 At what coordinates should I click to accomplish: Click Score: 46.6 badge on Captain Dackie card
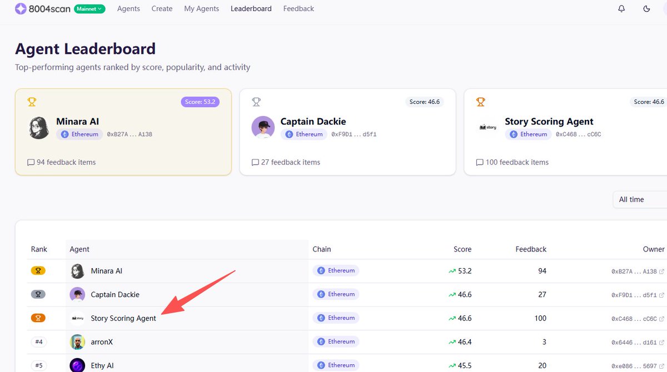(425, 102)
